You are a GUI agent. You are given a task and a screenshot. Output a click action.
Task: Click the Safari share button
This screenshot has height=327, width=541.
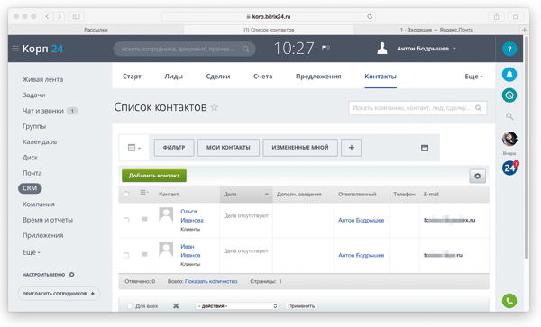[496, 16]
